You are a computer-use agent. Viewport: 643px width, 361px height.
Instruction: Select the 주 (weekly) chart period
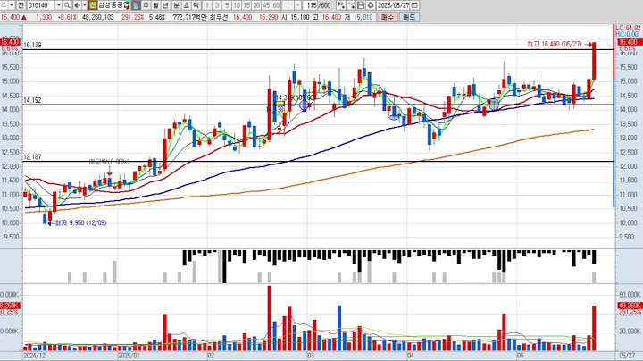point(146,5)
